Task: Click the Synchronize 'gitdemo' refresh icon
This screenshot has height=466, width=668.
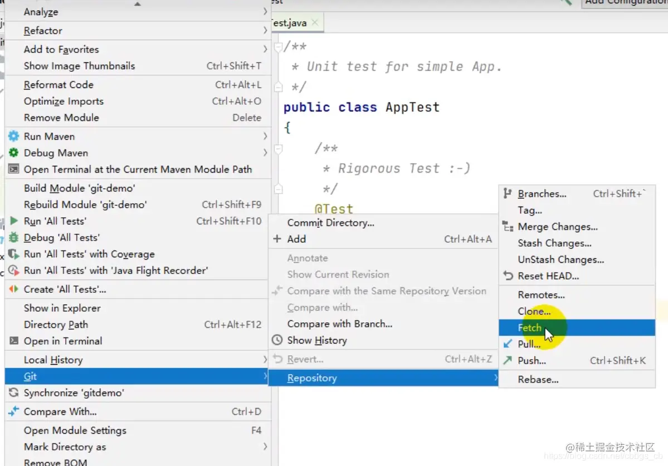Action: click(x=13, y=393)
